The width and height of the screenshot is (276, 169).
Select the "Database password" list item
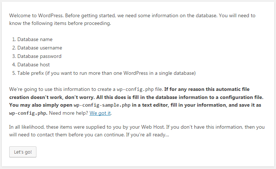(39, 56)
